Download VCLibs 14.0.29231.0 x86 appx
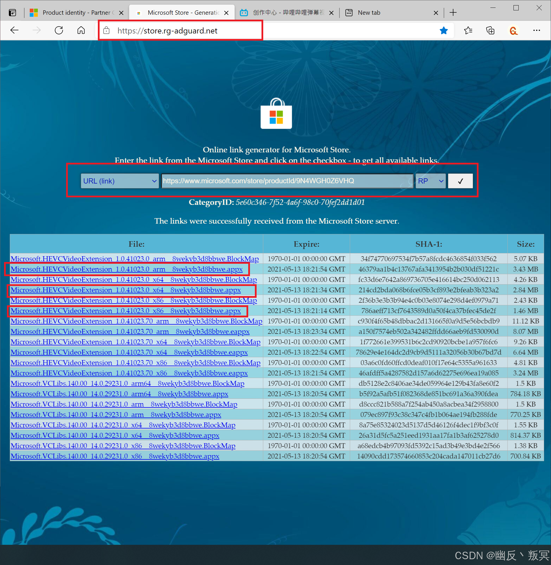 pos(115,456)
